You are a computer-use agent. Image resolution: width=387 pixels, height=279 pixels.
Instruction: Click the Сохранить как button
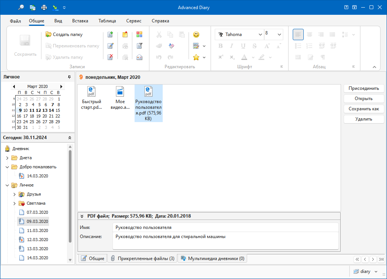tap(363, 109)
